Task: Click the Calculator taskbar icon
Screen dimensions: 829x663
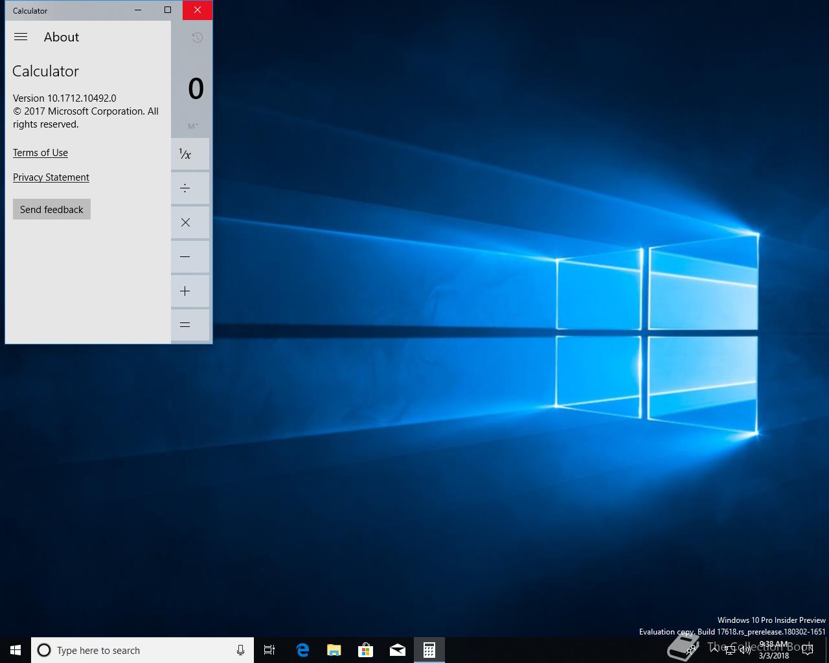Action: (429, 650)
